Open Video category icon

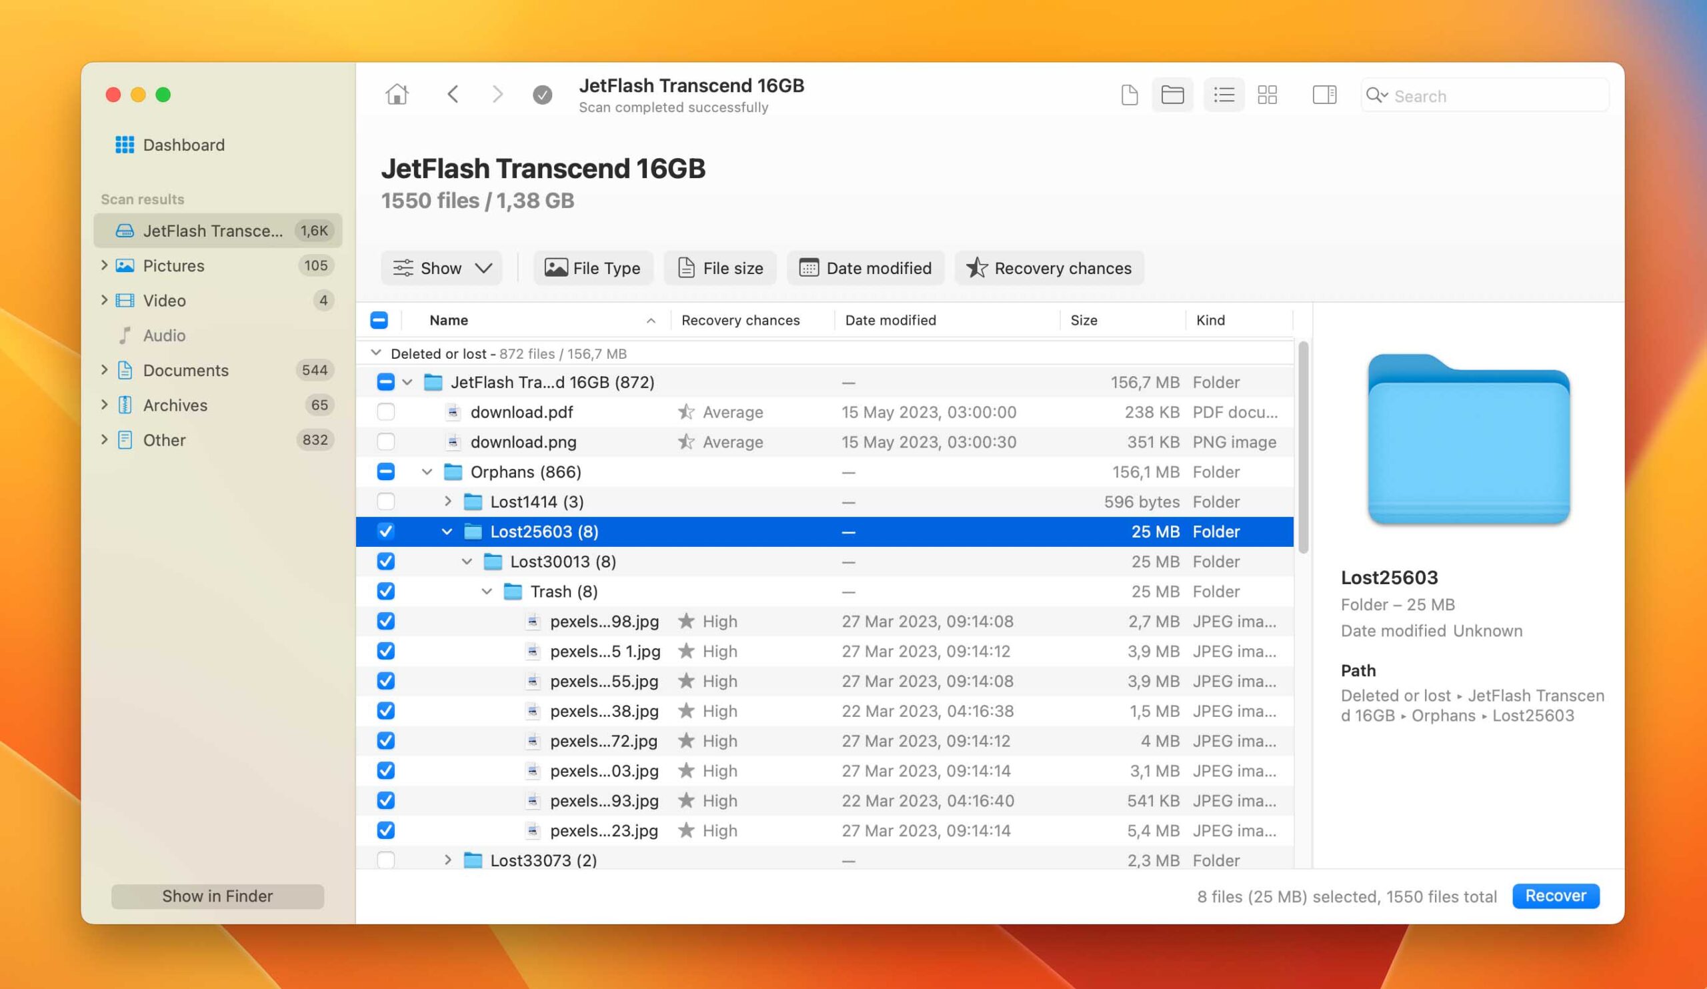(x=125, y=301)
